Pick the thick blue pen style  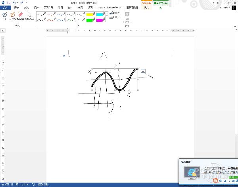point(61,19)
